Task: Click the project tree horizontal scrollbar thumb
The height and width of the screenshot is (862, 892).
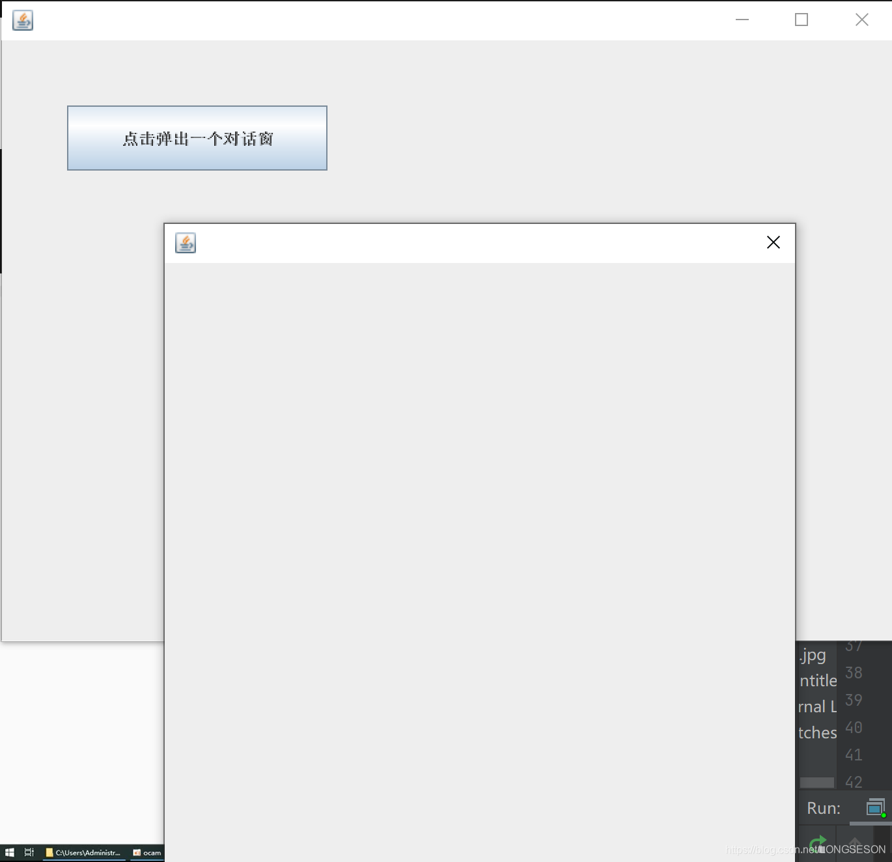Action: pyautogui.click(x=817, y=783)
